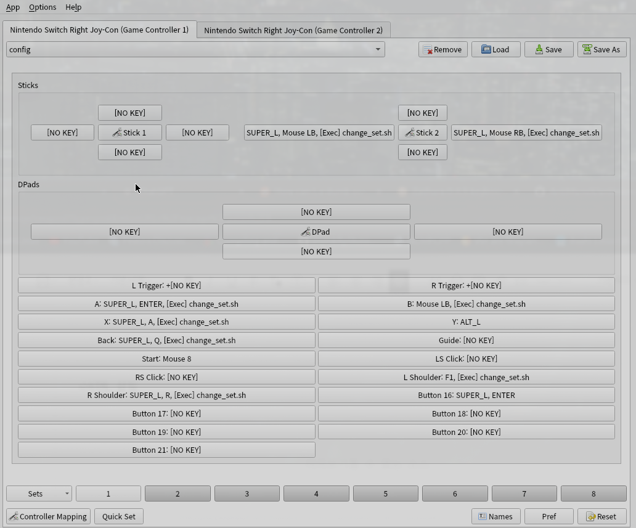This screenshot has height=528, width=636.
Task: Edit the RS Click binding
Action: 166,377
